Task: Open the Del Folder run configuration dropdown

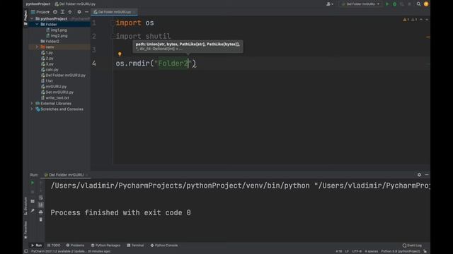Action: (360, 4)
